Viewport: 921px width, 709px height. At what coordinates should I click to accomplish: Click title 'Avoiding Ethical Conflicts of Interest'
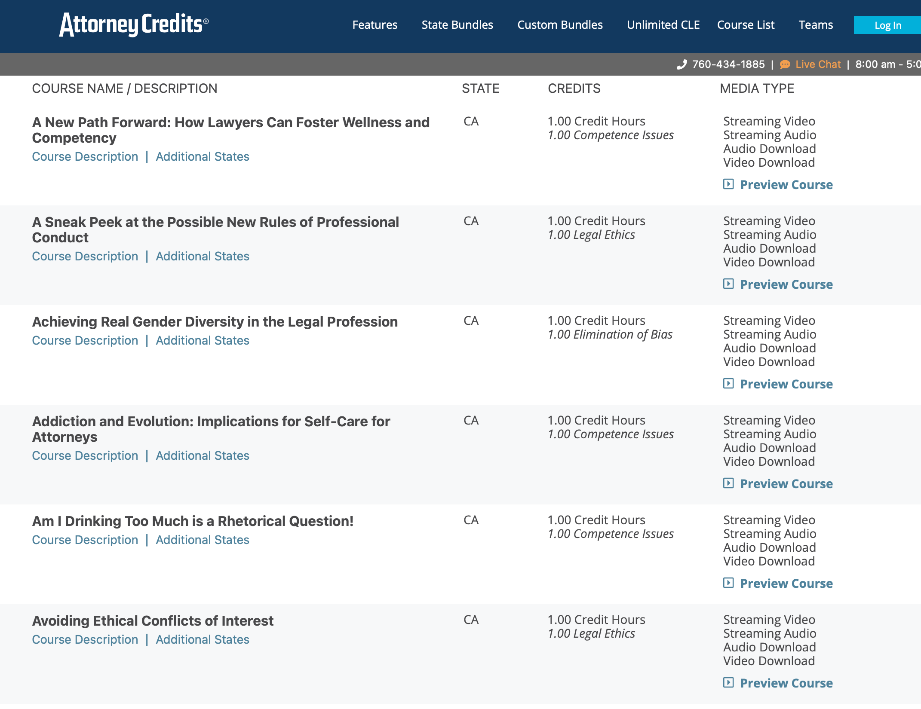(x=153, y=621)
